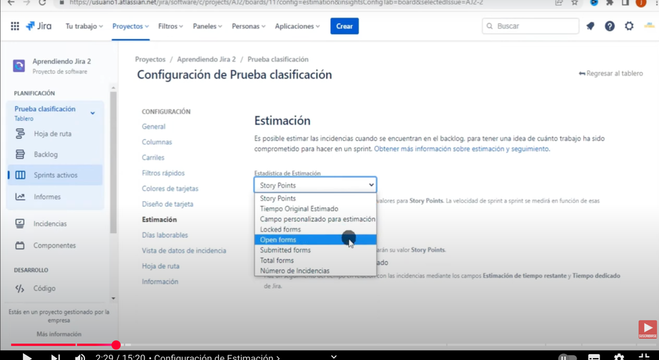Select Story Points option in list
Viewport: 659px width, 360px height.
click(315, 198)
